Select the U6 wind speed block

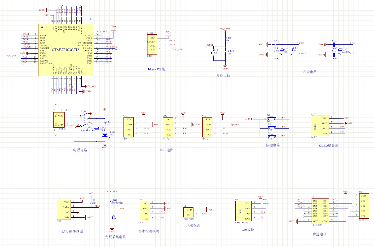(188, 212)
